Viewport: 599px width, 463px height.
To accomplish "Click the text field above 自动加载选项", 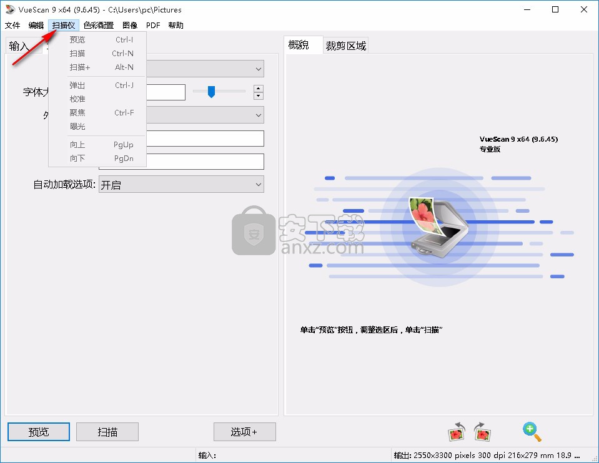I will (182, 162).
